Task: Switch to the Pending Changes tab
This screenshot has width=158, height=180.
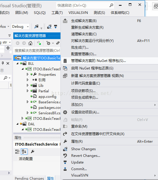Action: click(29, 178)
